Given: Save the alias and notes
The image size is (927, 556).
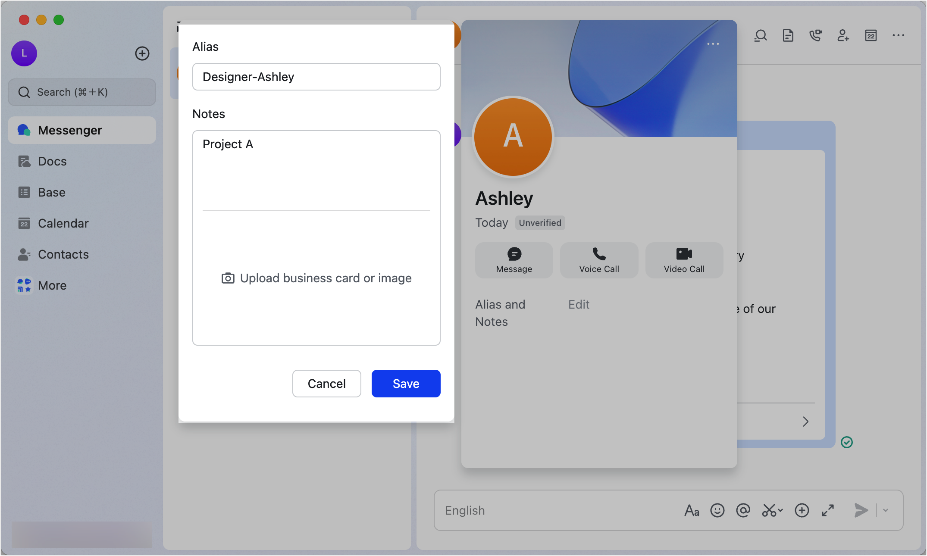Looking at the screenshot, I should click(405, 383).
